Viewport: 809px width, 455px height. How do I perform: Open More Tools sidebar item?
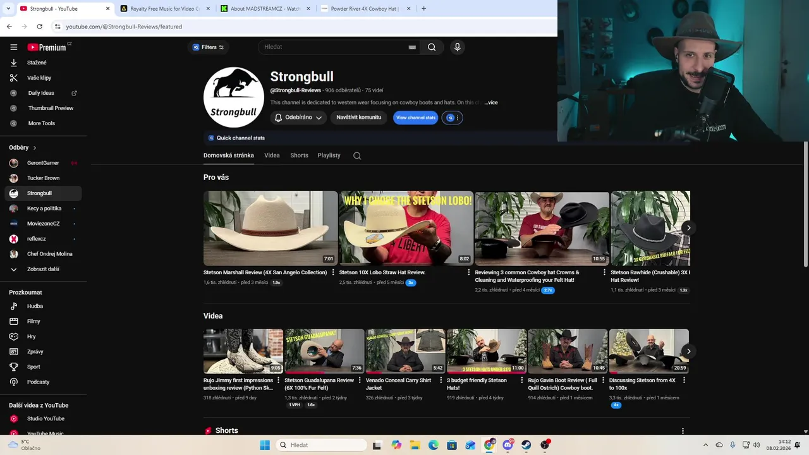42,123
